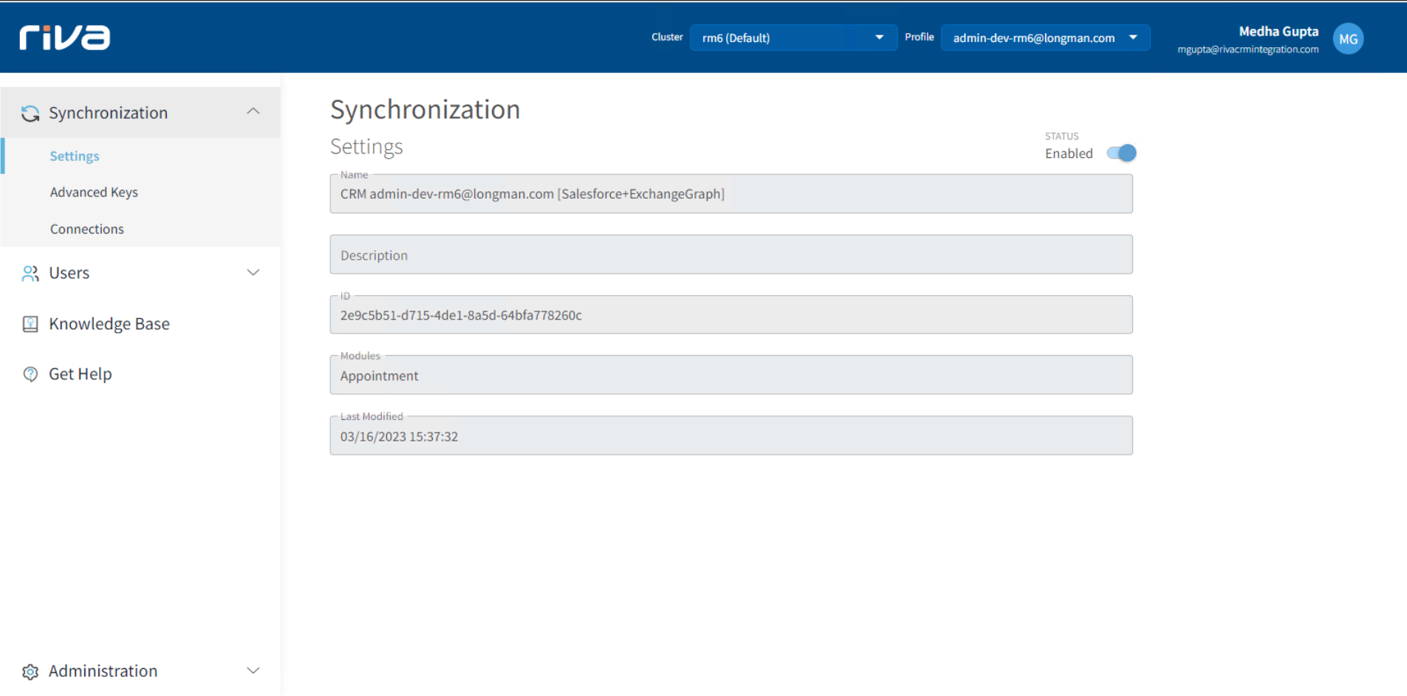The height and width of the screenshot is (696, 1407).
Task: Open the Get Help menu item
Action: (x=81, y=374)
